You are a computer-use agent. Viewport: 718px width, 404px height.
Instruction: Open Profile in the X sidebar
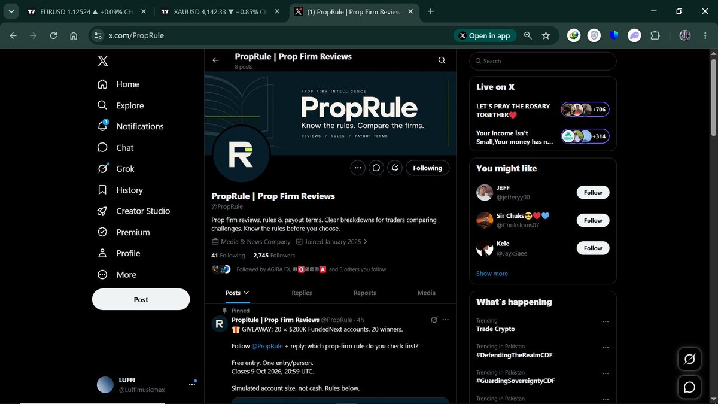coord(119,253)
